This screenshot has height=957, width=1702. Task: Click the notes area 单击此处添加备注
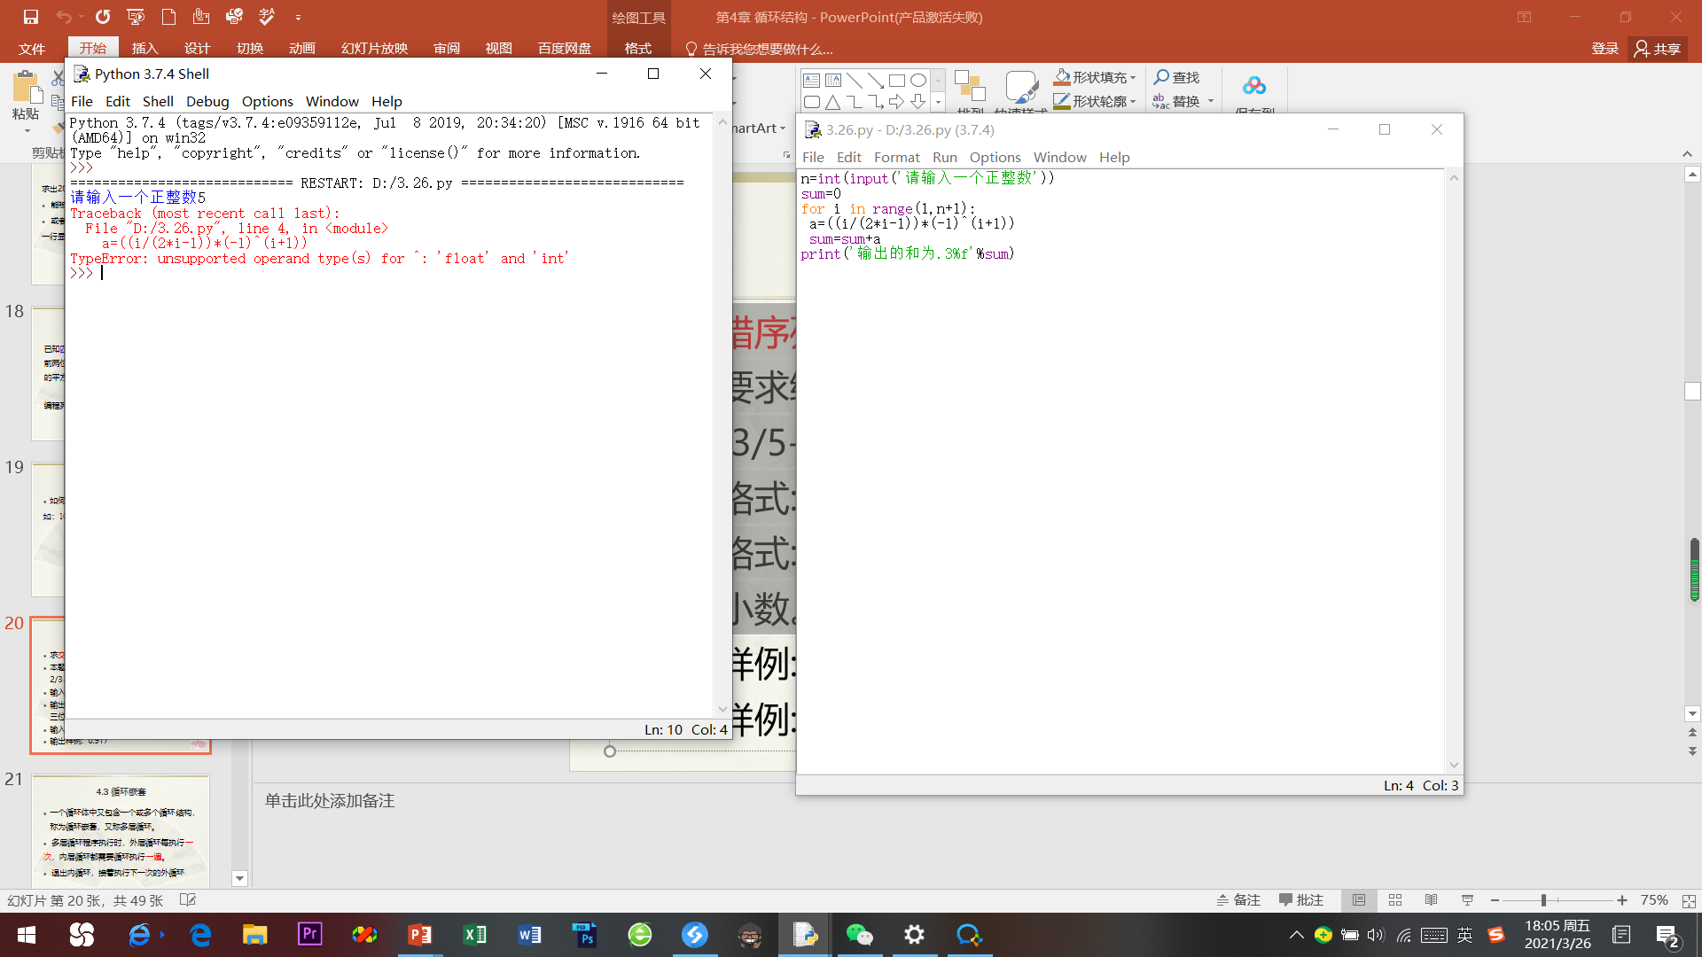coord(330,801)
